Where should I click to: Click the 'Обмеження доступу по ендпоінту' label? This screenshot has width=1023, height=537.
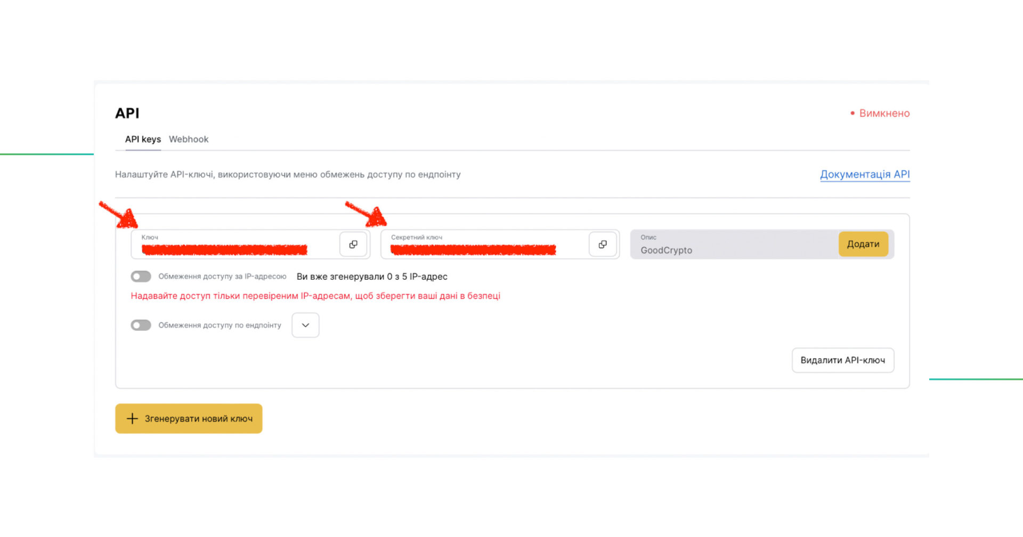(220, 326)
